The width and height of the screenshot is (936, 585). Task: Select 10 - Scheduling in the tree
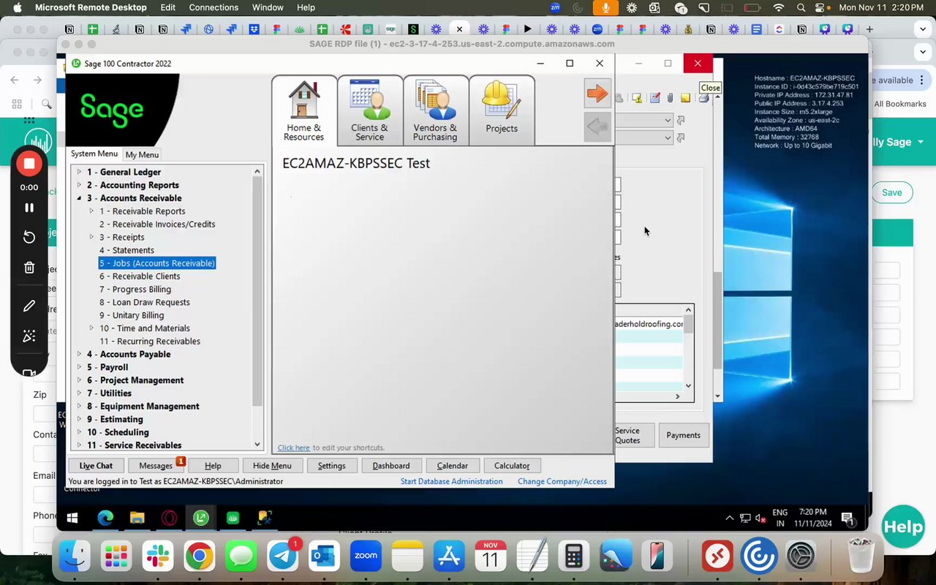pos(118,432)
